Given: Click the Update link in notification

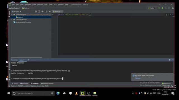Looking at the screenshot, I should tap(138, 78).
